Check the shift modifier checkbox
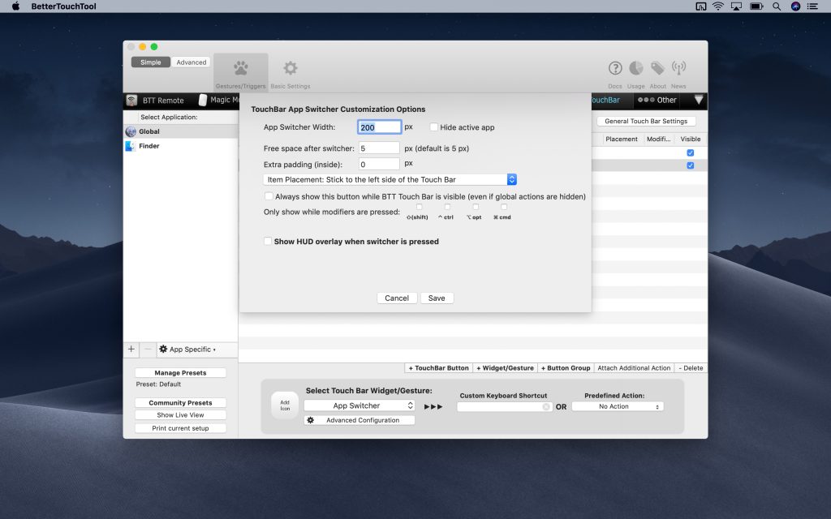 coord(420,207)
